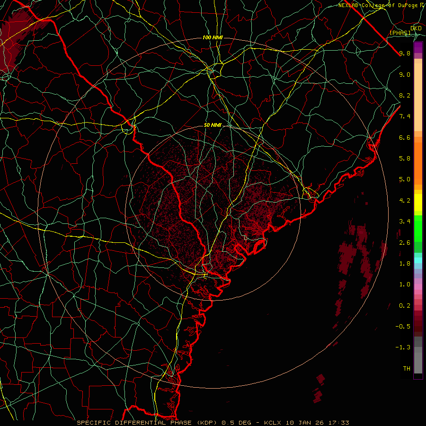Image resolution: width=426 pixels, height=426 pixels.
Task: Click the 2.6 value on color scale
Action: pos(405,243)
